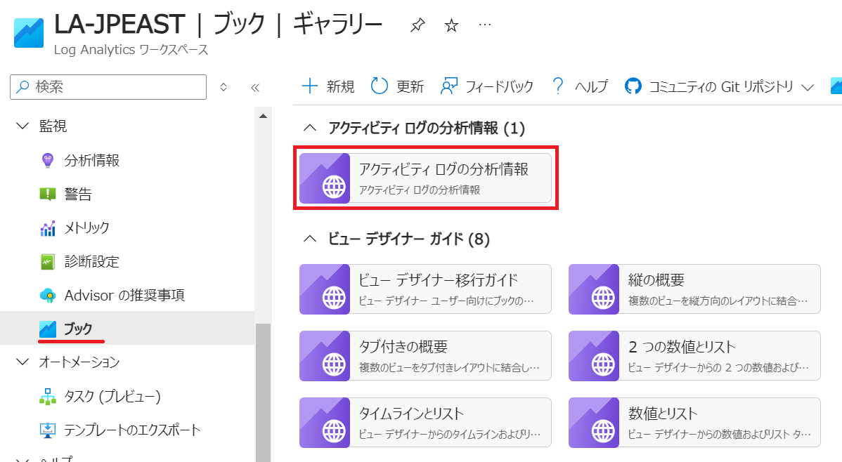The height and width of the screenshot is (462, 842).
Task: Click the テンプレートのエクスポート download icon
Action: coord(48,430)
